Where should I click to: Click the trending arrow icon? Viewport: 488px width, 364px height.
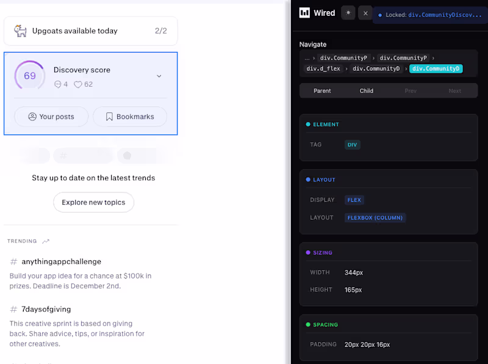tap(46, 241)
